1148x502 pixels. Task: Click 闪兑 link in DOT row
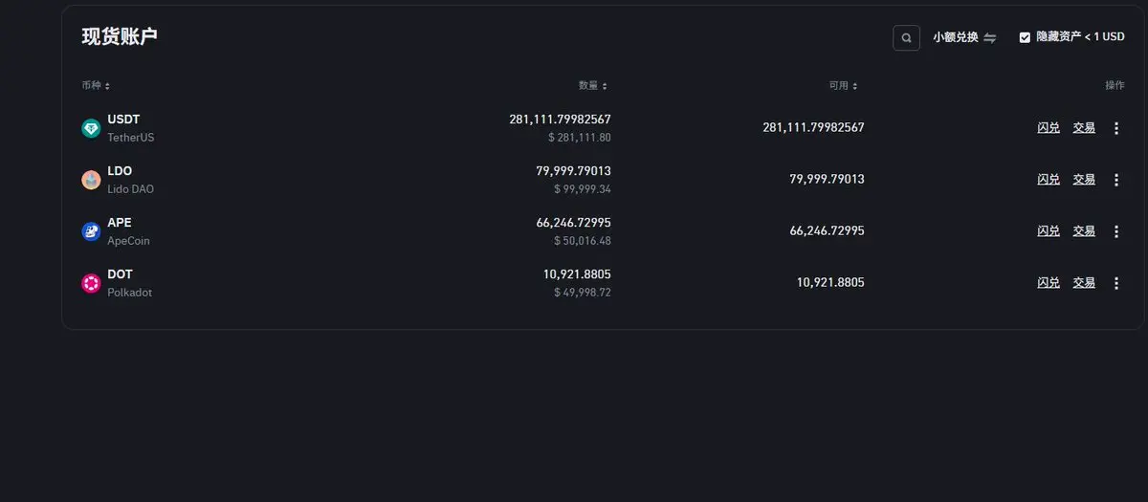1049,282
